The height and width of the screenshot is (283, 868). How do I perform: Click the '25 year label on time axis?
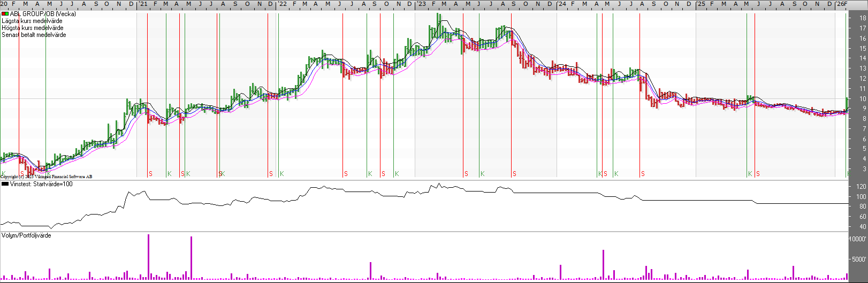(x=701, y=4)
